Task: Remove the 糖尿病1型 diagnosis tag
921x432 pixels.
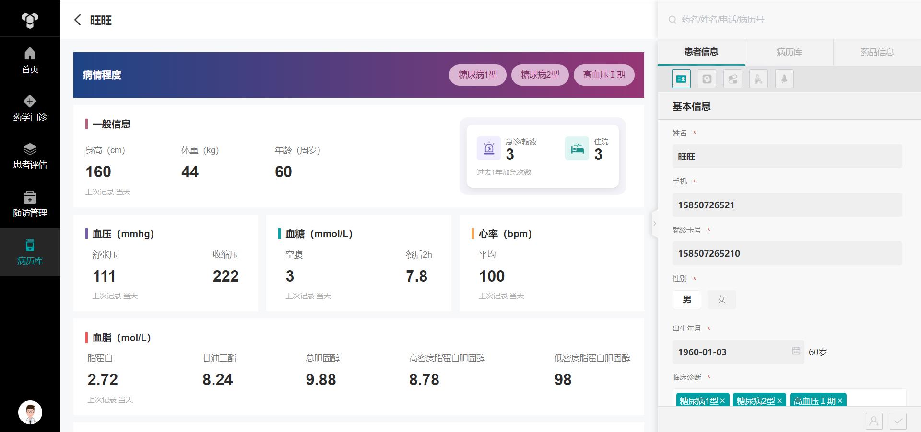Action: coord(722,401)
